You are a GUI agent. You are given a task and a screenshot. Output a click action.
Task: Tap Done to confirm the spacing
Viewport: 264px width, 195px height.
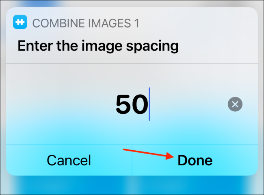coord(195,160)
